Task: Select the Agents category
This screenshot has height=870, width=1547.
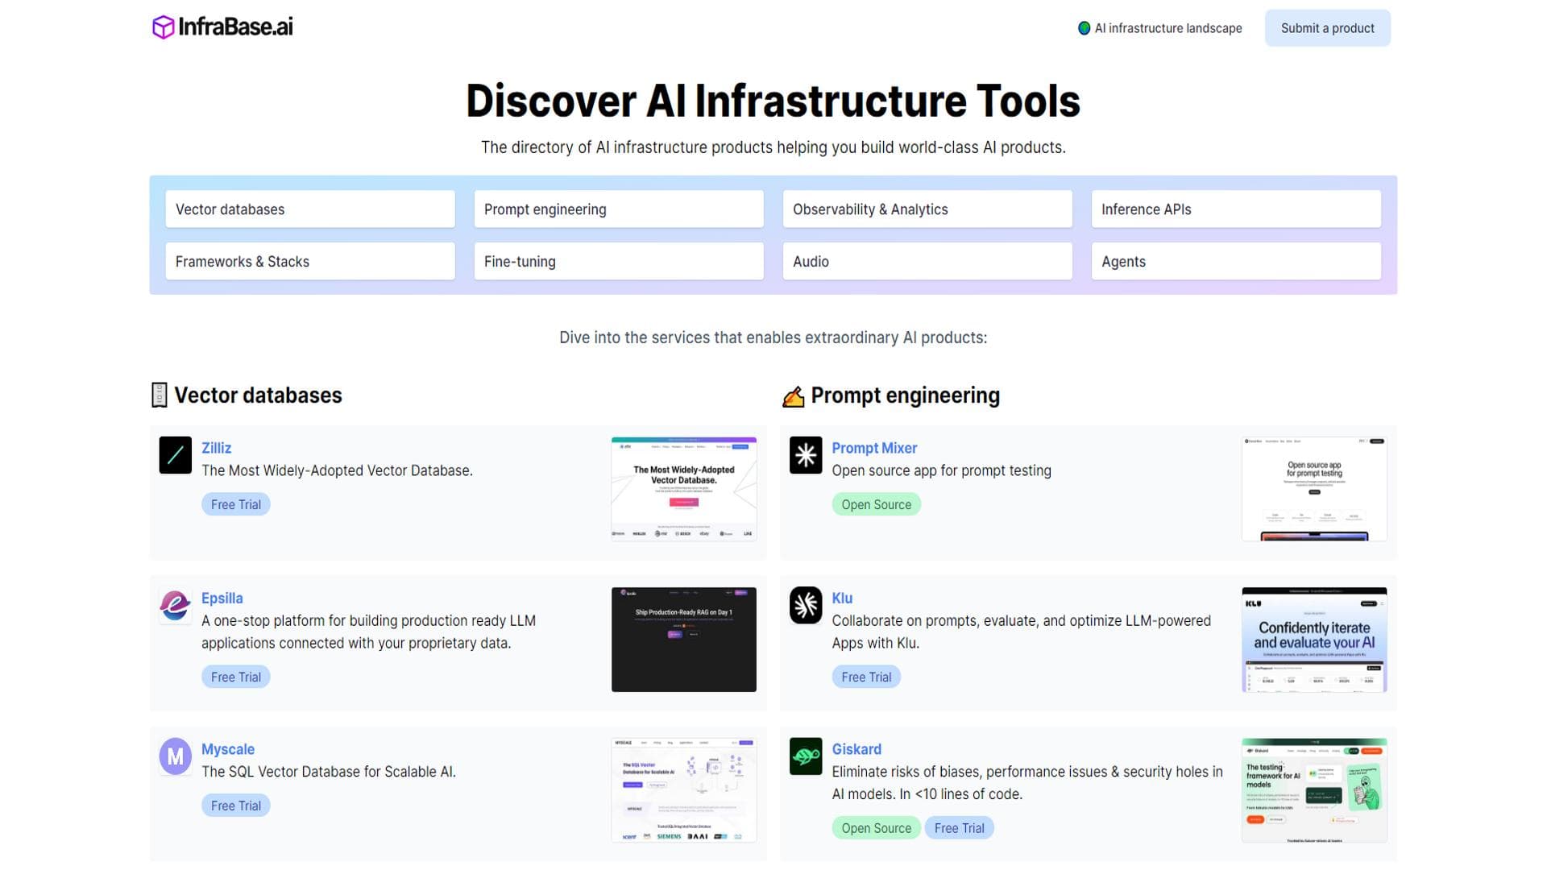Action: [1236, 262]
